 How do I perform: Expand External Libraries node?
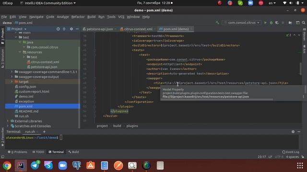[8, 121]
